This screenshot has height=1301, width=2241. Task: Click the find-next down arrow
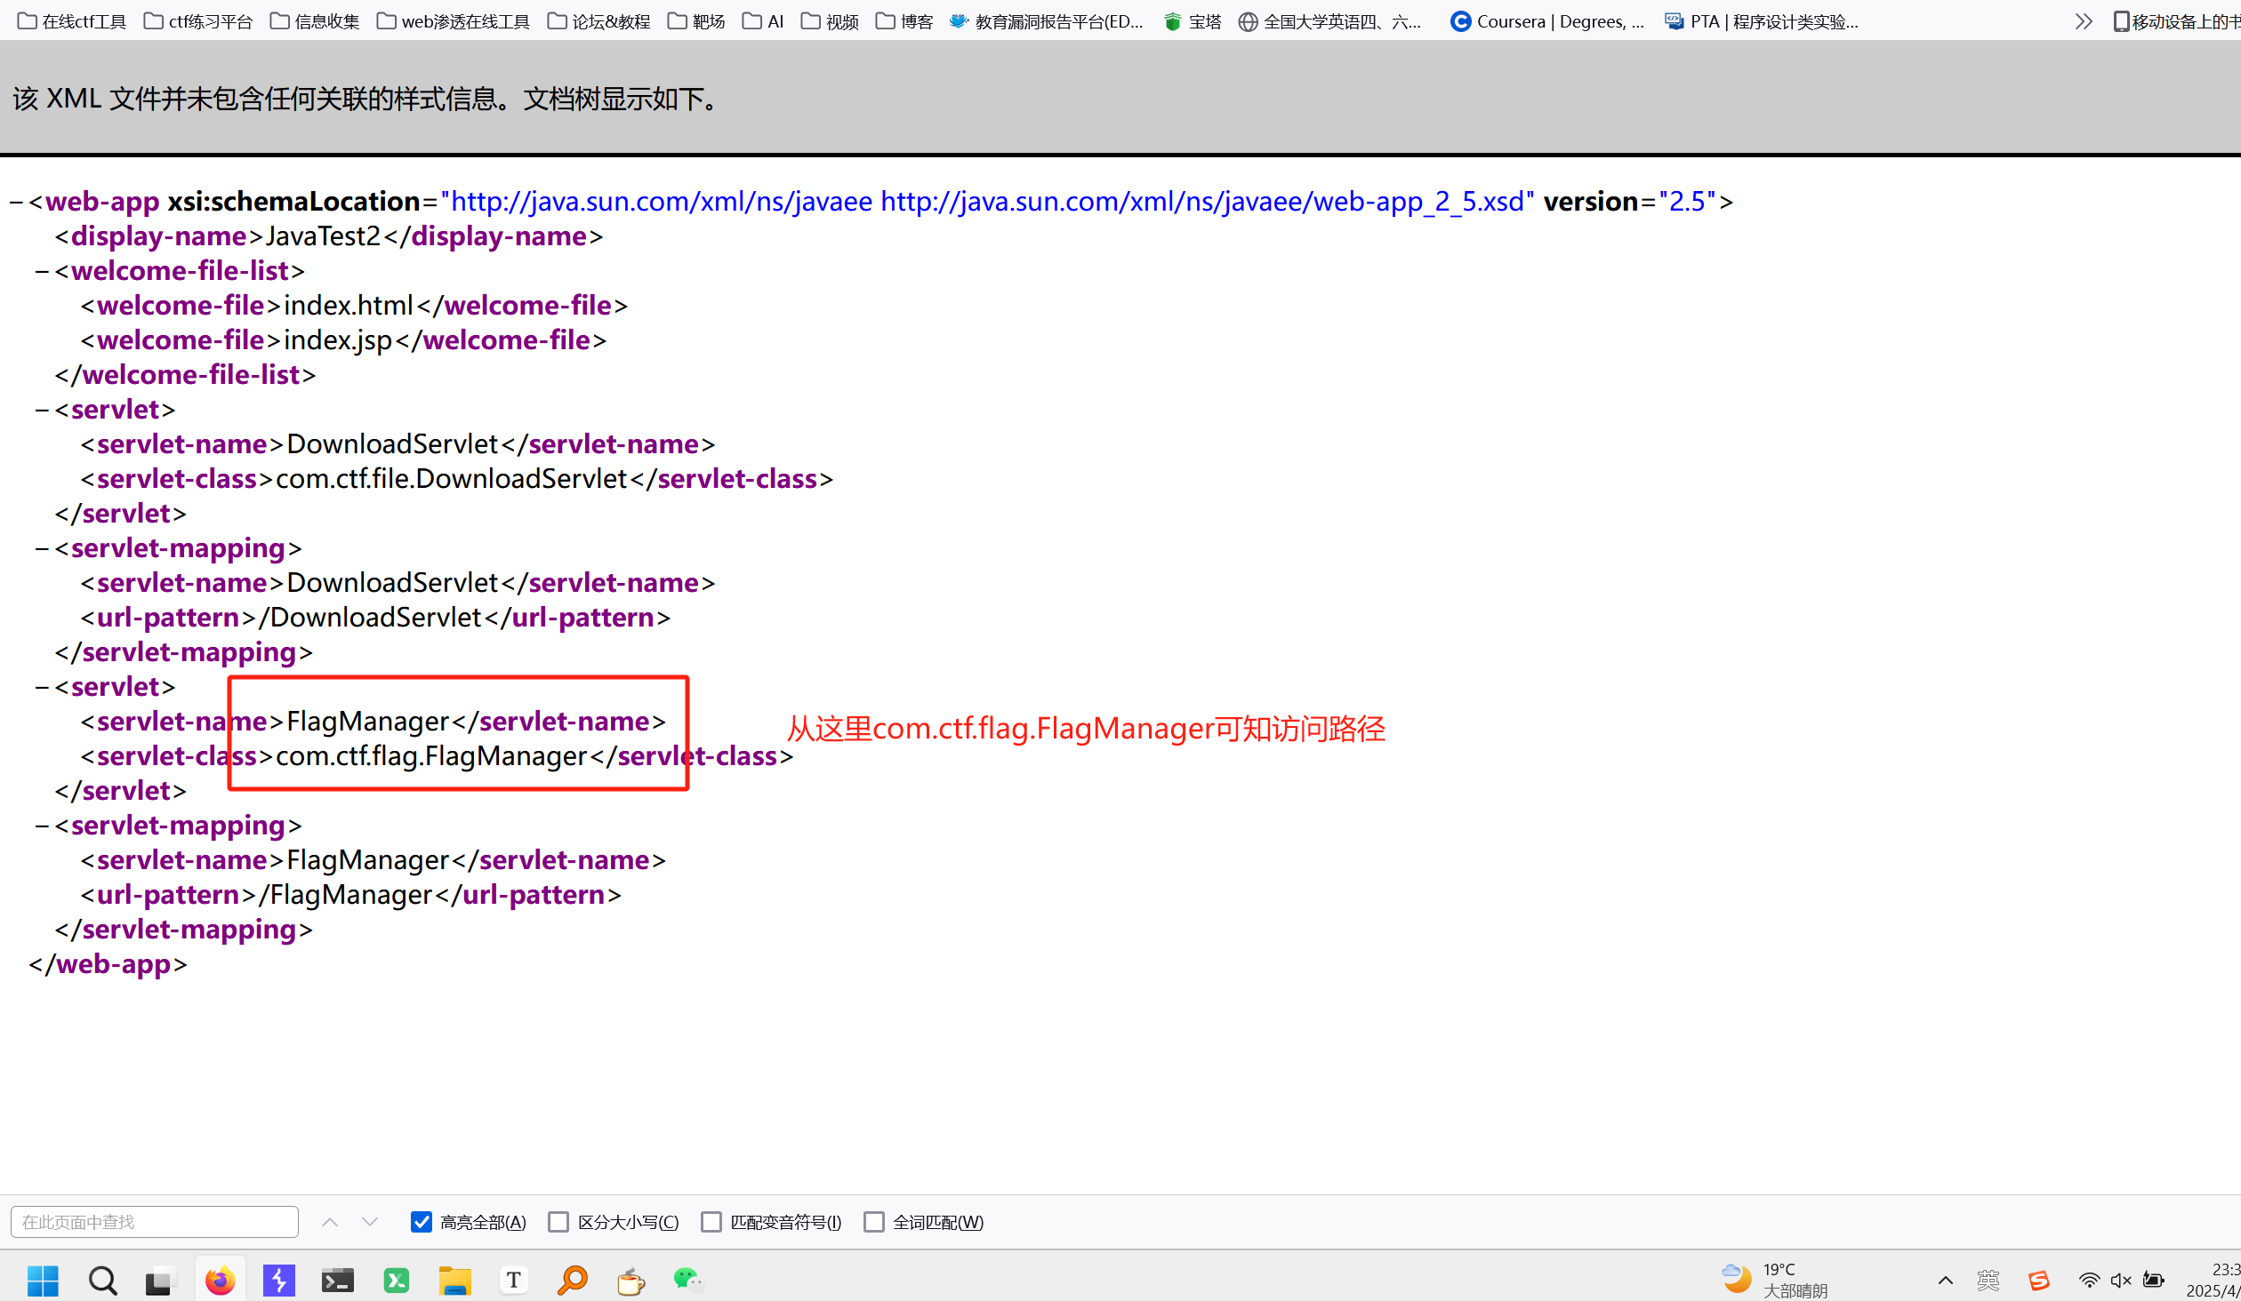[370, 1222]
